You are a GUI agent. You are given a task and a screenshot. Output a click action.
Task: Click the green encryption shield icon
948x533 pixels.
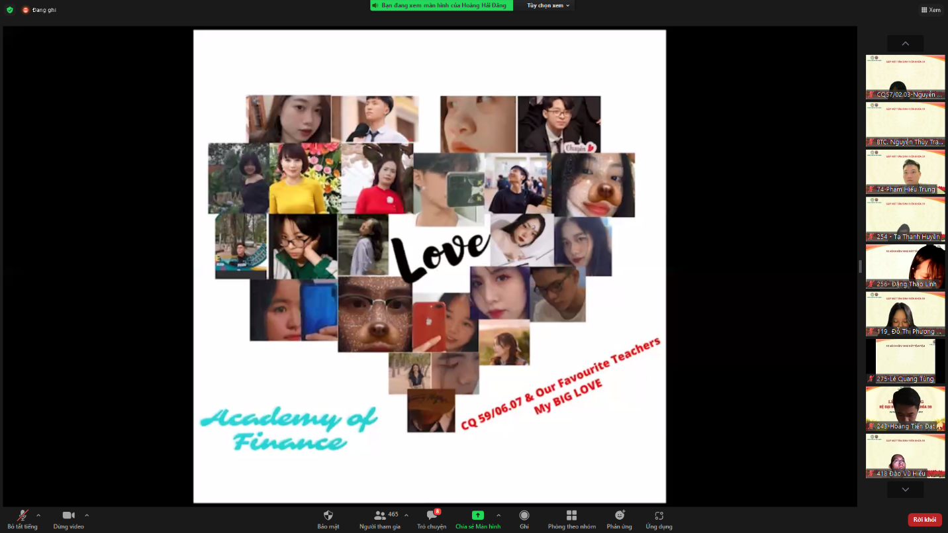click(x=9, y=10)
